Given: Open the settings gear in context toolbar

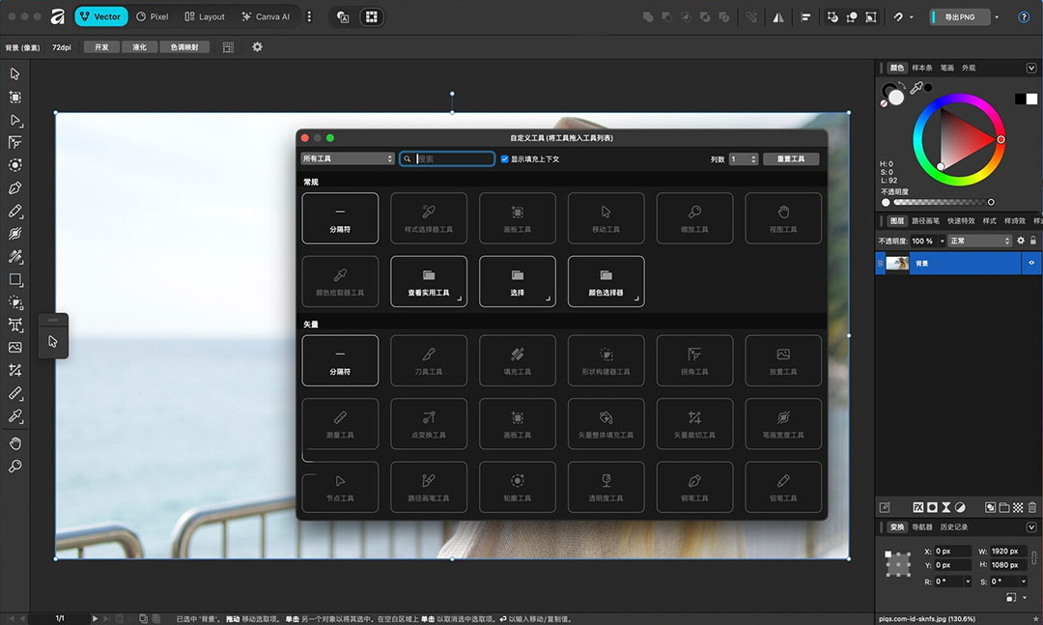Looking at the screenshot, I should point(258,47).
